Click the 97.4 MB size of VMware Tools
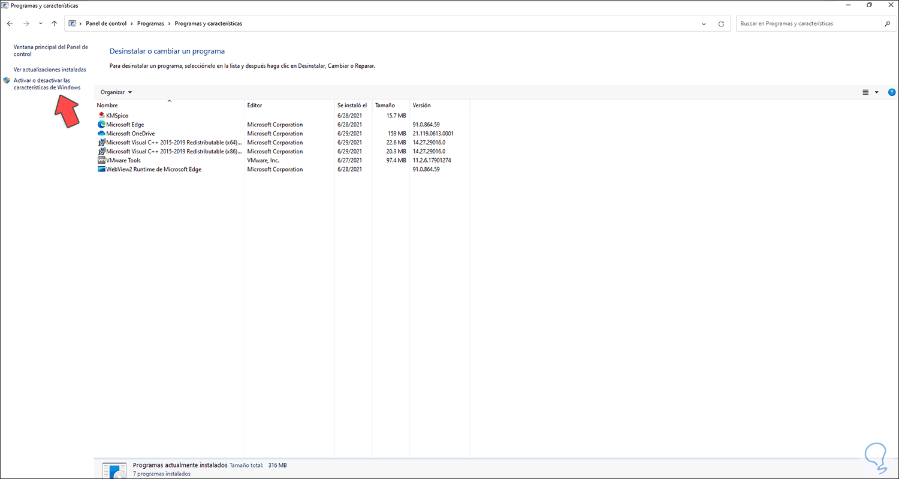899x479 pixels. [x=396, y=161]
